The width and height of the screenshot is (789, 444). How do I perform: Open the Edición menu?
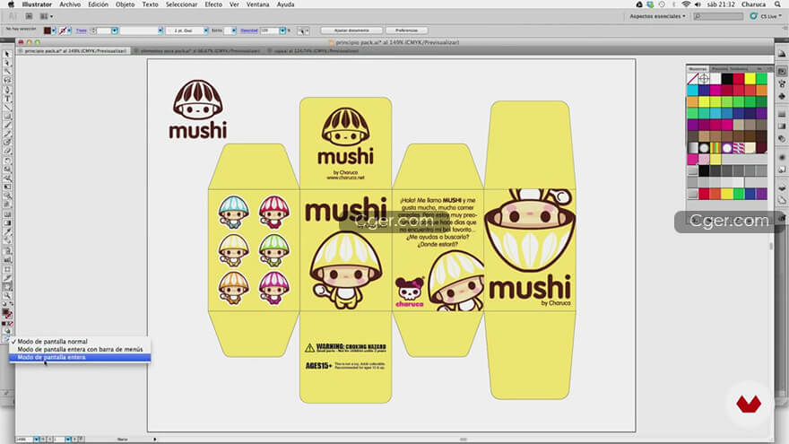point(98,4)
